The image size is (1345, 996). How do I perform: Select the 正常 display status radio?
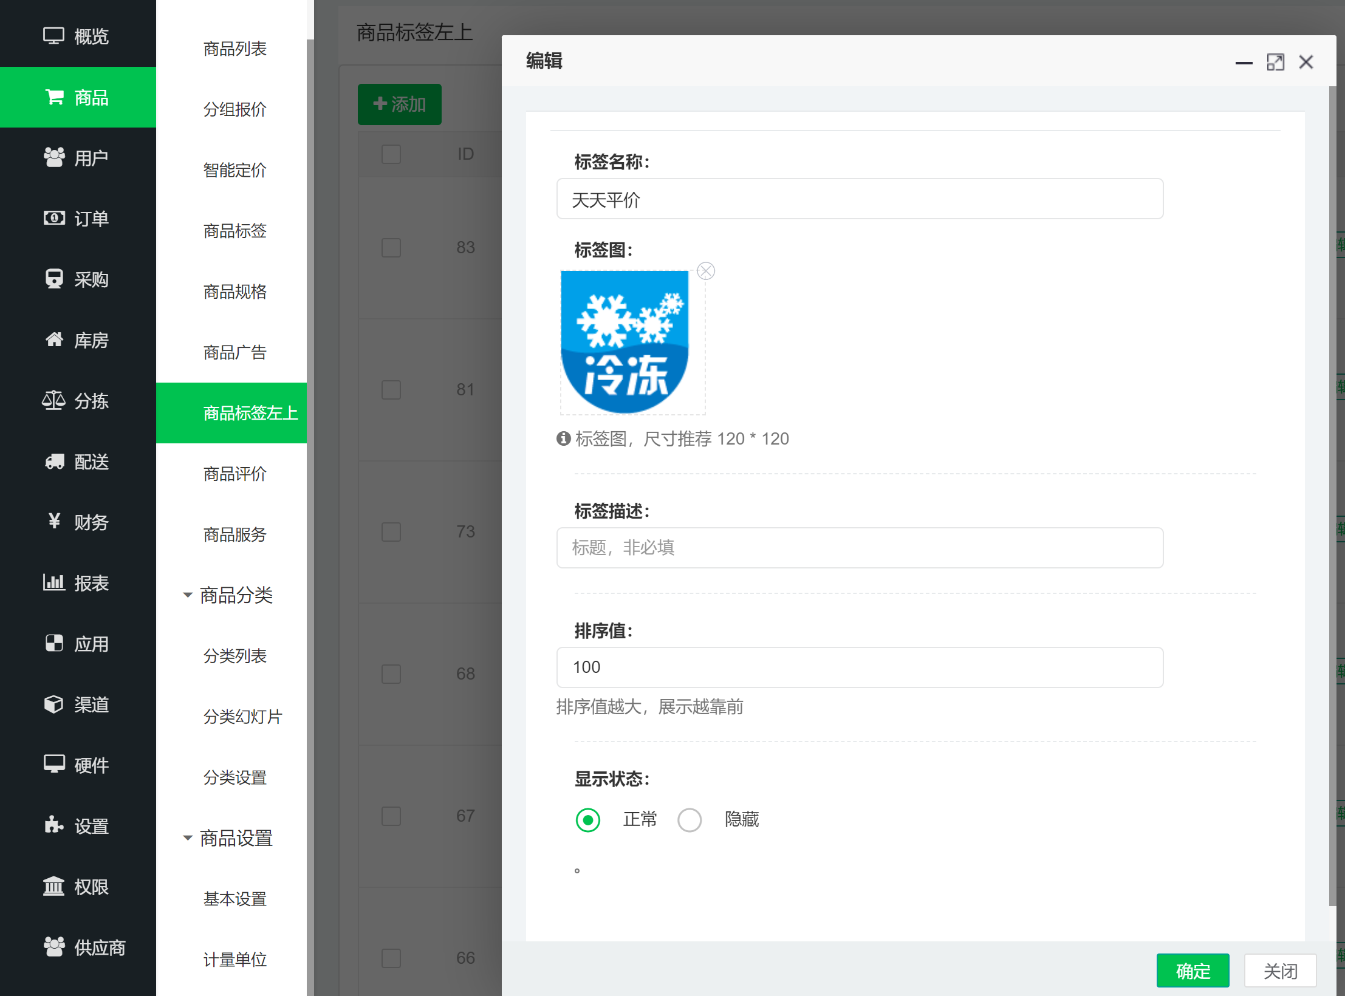click(587, 820)
